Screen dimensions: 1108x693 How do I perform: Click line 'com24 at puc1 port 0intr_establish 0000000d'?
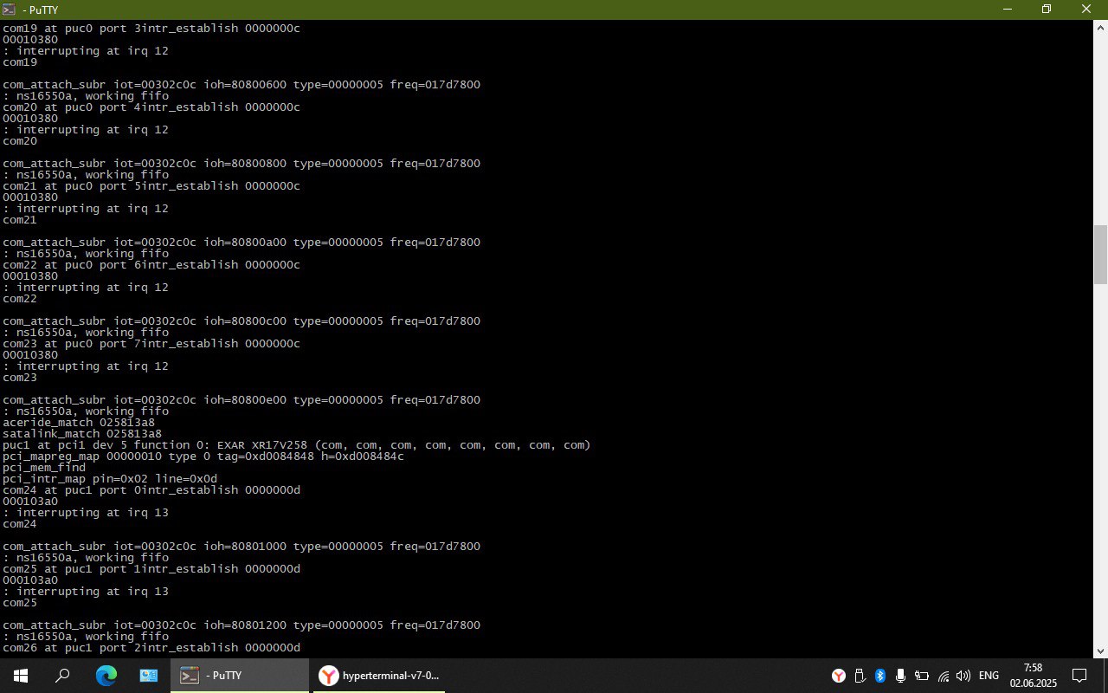tap(151, 490)
